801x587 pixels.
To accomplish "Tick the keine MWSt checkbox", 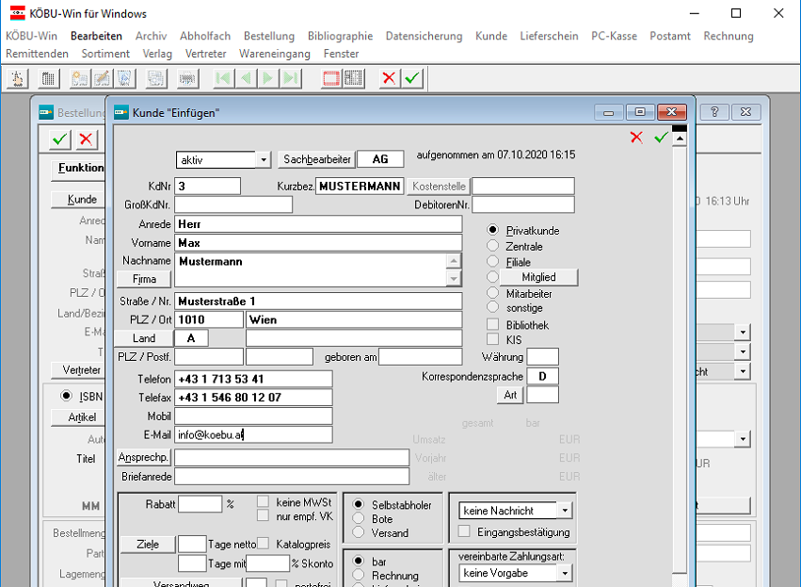I will (264, 501).
